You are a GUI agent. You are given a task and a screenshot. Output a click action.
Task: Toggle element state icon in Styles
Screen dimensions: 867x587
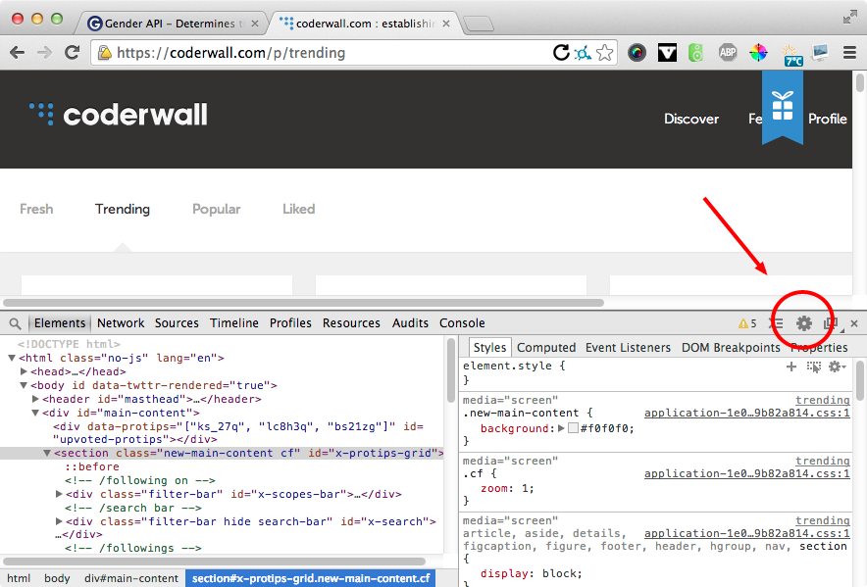tap(814, 367)
